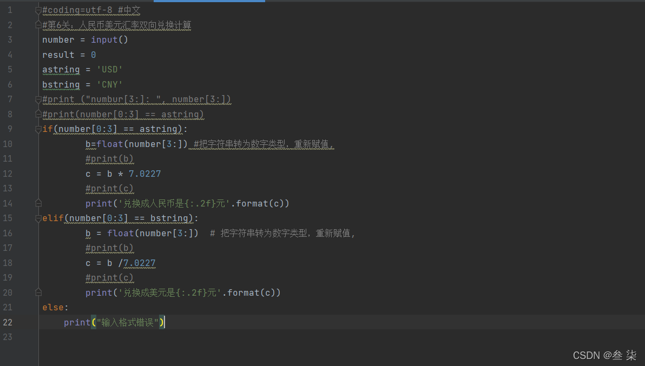The image size is (645, 366).
Task: Click the 'USD' string literal
Action: tap(109, 70)
